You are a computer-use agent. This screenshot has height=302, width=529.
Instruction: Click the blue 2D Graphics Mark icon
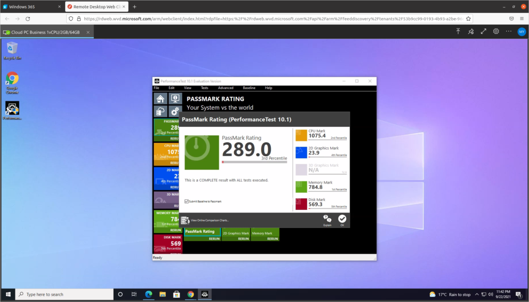click(301, 153)
